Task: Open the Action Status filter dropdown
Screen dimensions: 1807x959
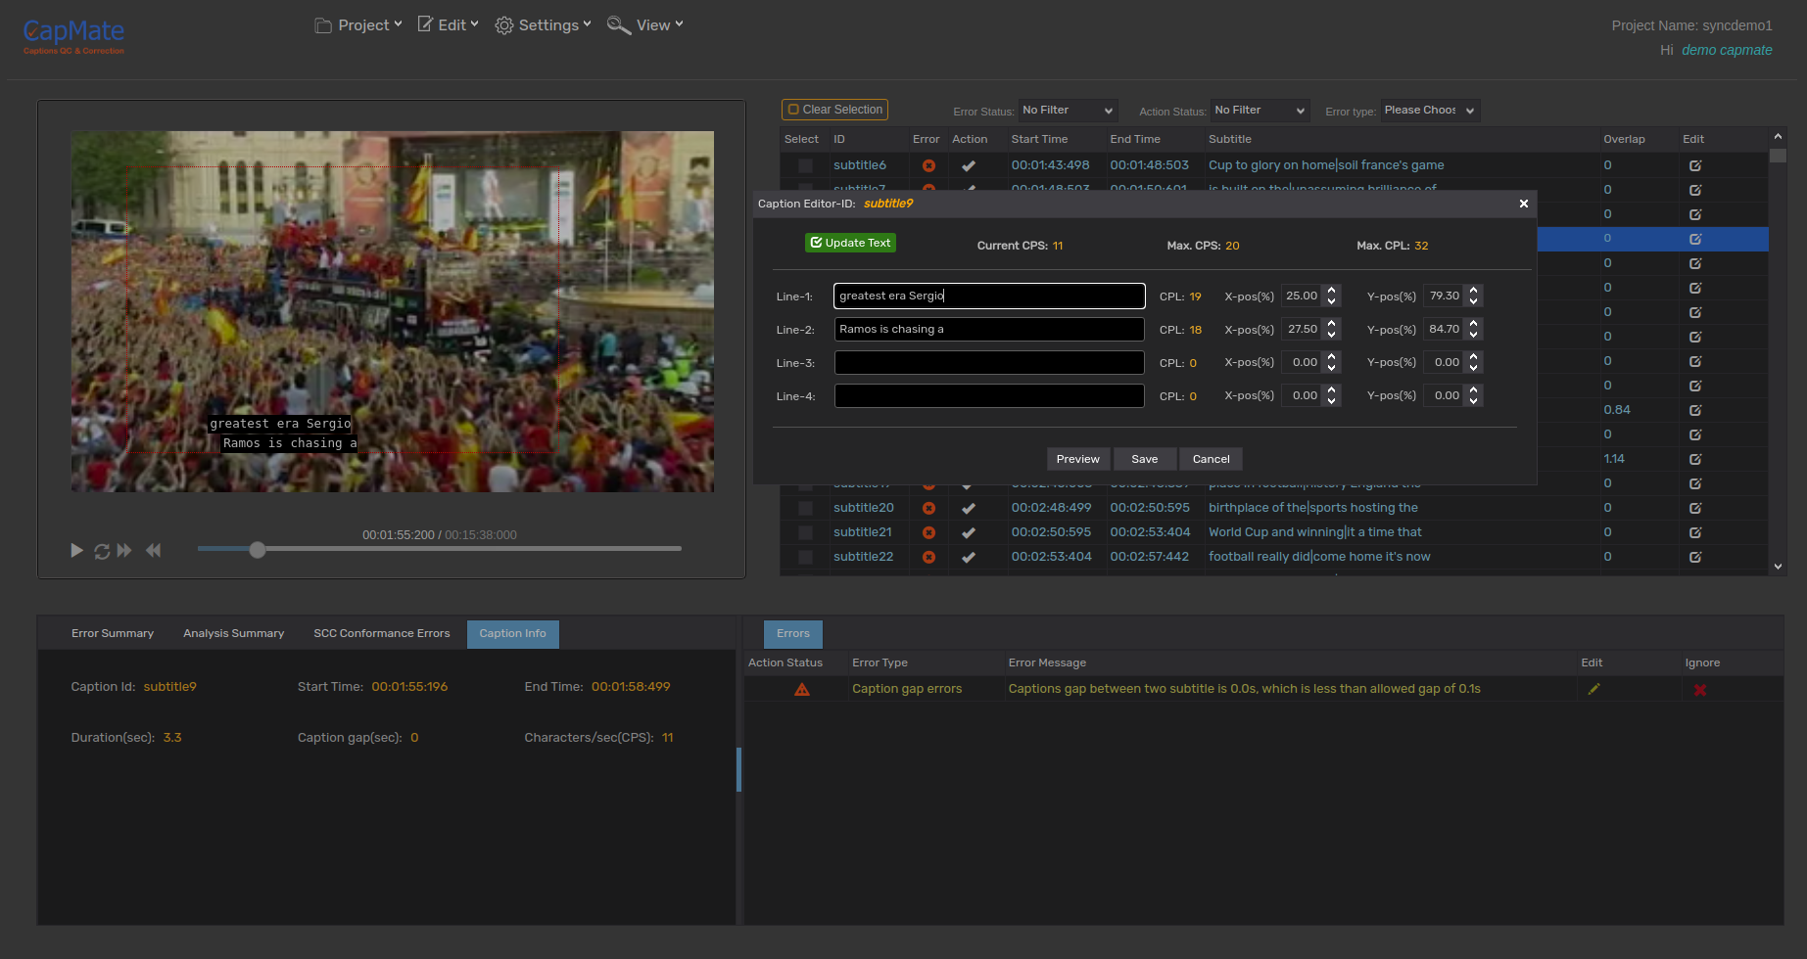Action: point(1259,111)
